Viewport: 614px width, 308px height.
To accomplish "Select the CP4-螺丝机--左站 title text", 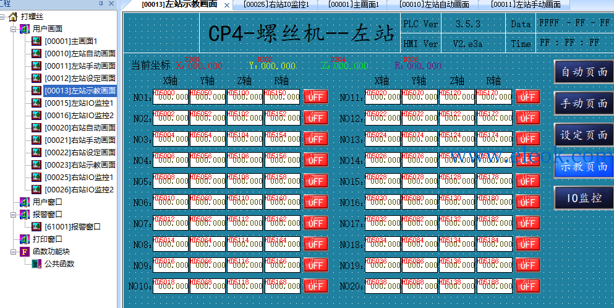I will [301, 33].
